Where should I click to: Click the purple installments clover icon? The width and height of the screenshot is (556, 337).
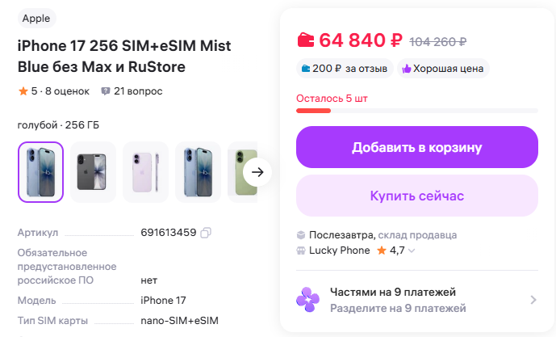click(x=308, y=300)
